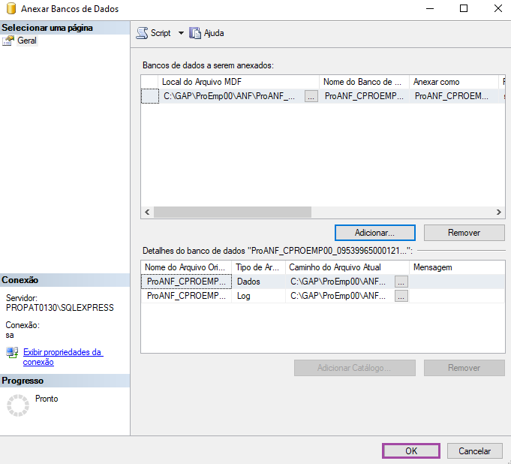The width and height of the screenshot is (511, 464).
Task: Click Tipo de Ar... column header
Action: [x=258, y=267]
